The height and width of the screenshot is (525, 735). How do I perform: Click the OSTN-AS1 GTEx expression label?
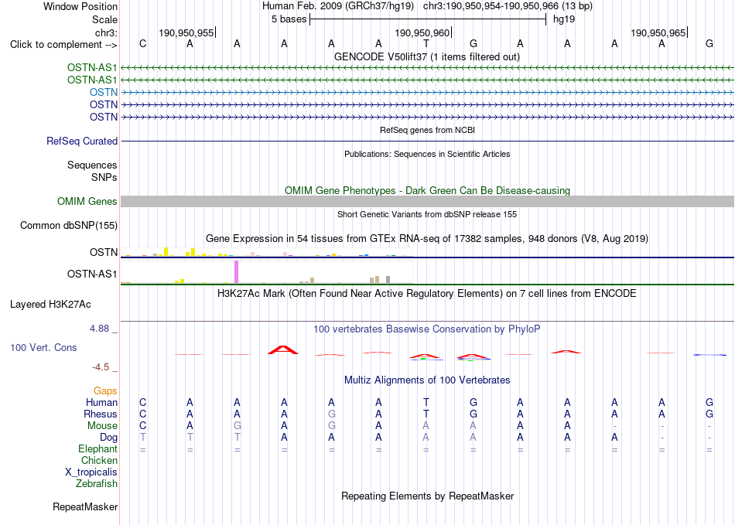92,274
